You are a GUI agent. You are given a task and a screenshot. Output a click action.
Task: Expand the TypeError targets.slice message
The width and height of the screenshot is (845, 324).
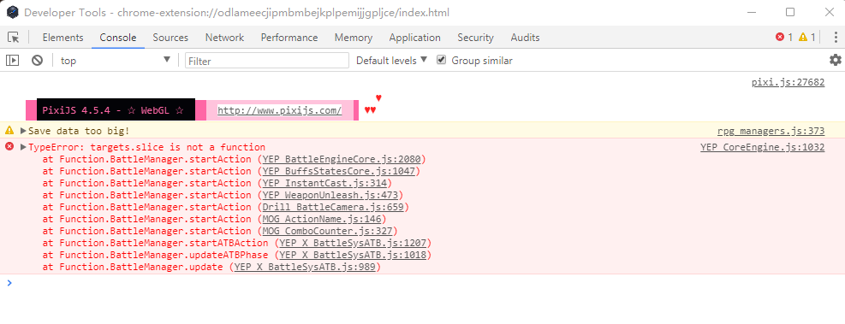click(x=23, y=147)
